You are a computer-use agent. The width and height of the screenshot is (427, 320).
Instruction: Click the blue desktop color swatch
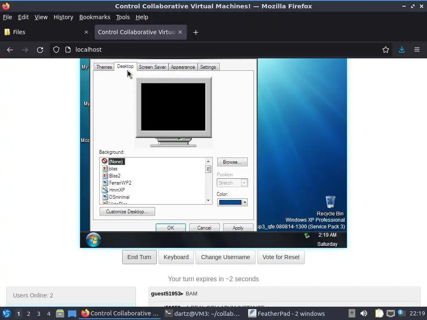[230, 202]
